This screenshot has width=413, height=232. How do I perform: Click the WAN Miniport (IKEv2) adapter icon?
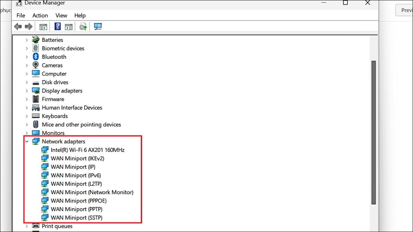click(45, 158)
